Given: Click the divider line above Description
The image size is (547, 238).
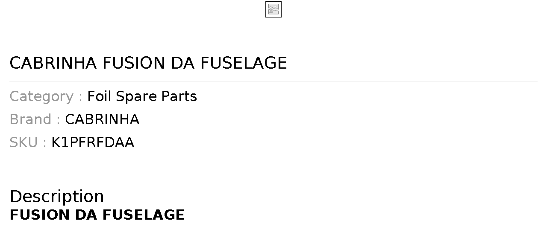Looking at the screenshot, I should pos(273,178).
